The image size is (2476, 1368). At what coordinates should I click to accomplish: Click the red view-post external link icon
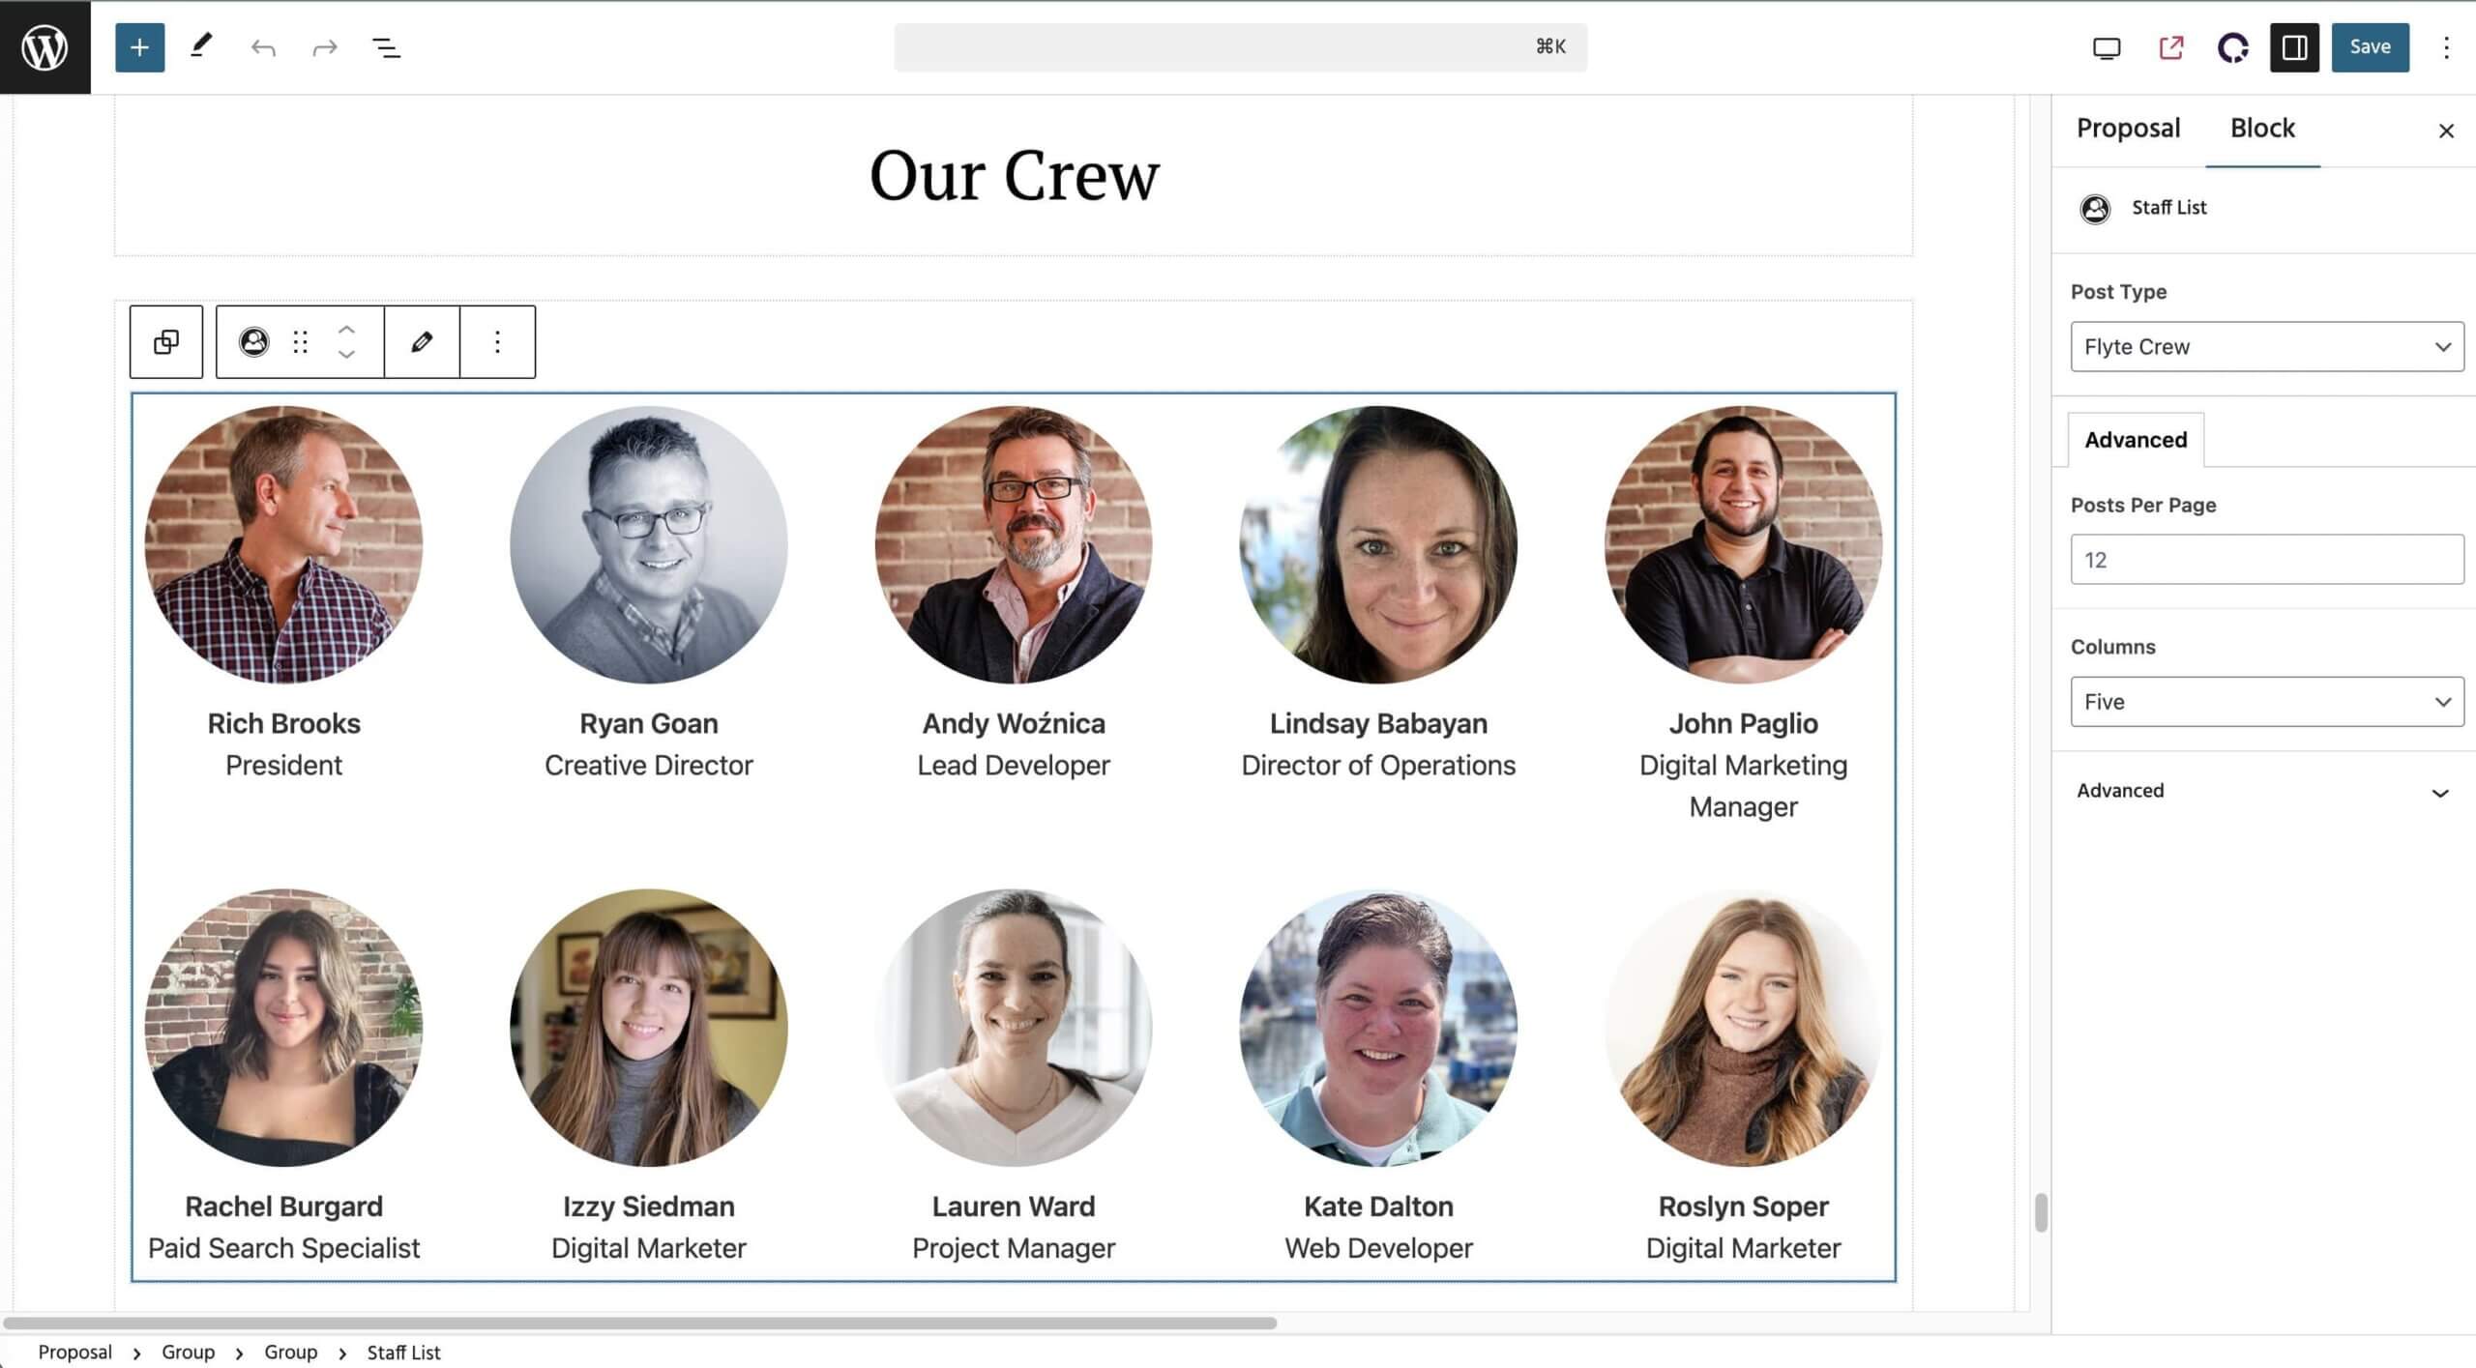pos(2170,47)
